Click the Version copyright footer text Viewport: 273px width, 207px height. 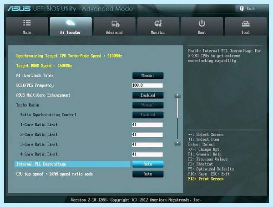tap(136, 200)
